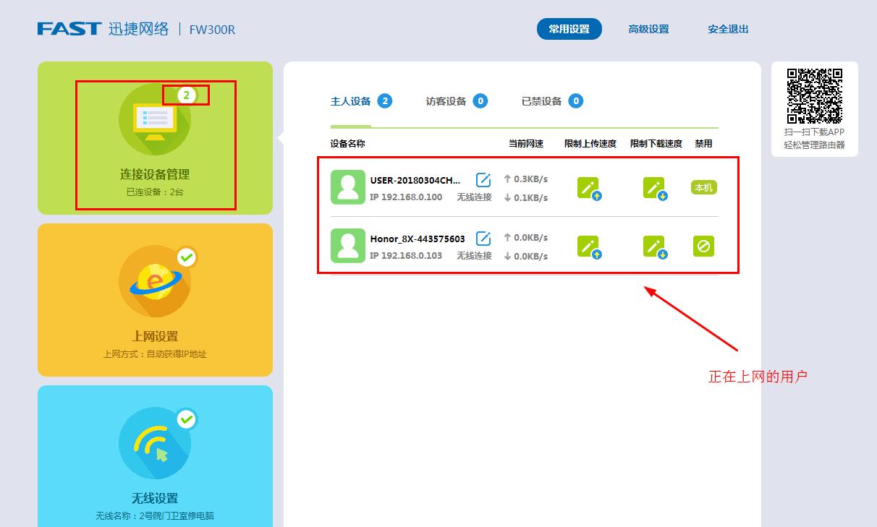Image resolution: width=877 pixels, height=527 pixels.
Task: Edit the name of USER-20180304CH device
Action: (x=483, y=178)
